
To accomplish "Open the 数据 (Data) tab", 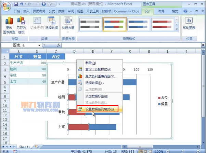I will pyautogui.click(x=61, y=11).
